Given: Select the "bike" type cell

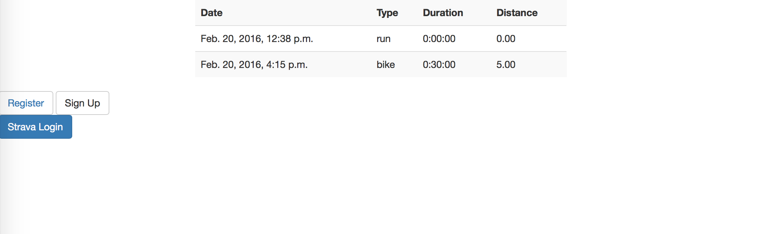Looking at the screenshot, I should click(386, 65).
